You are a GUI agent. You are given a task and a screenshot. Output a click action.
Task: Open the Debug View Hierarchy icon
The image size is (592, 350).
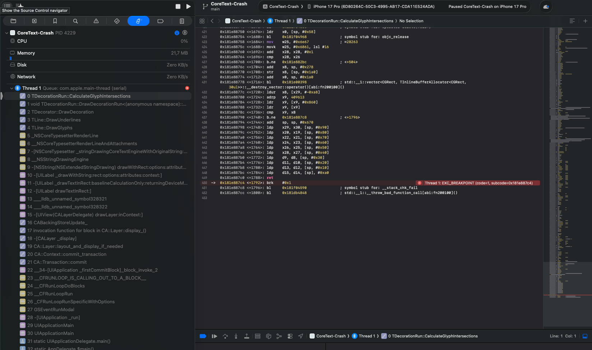pyautogui.click(x=268, y=336)
